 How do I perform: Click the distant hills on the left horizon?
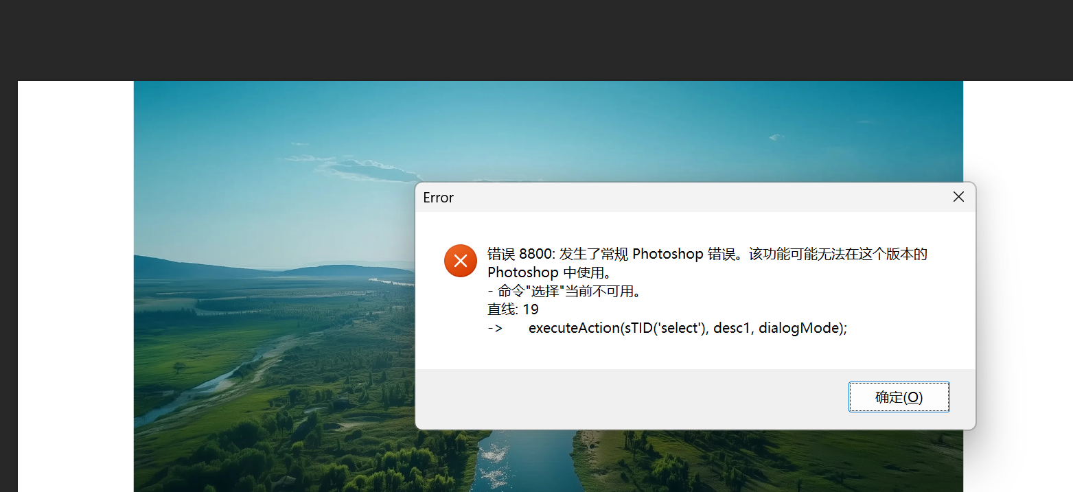[178, 266]
